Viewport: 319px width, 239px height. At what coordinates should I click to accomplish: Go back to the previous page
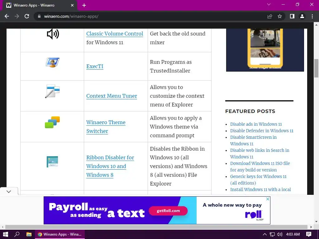coord(7,16)
